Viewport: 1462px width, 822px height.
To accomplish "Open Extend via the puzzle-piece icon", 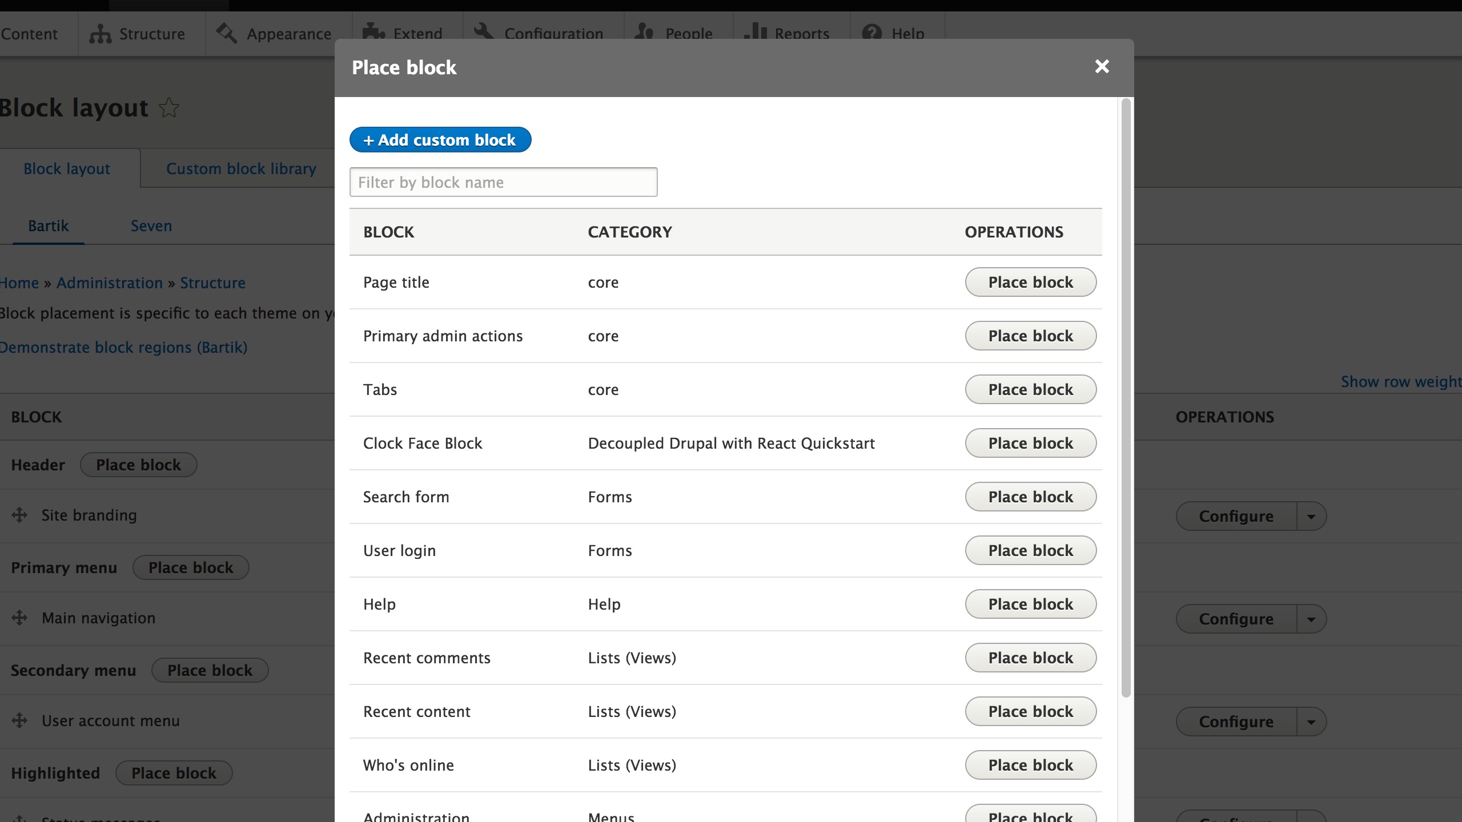I will pos(373,33).
